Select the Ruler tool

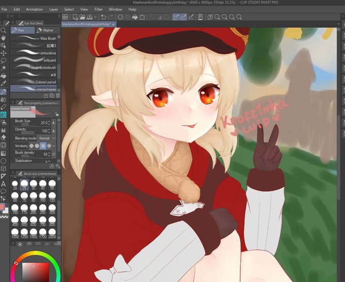(x=4, y=176)
